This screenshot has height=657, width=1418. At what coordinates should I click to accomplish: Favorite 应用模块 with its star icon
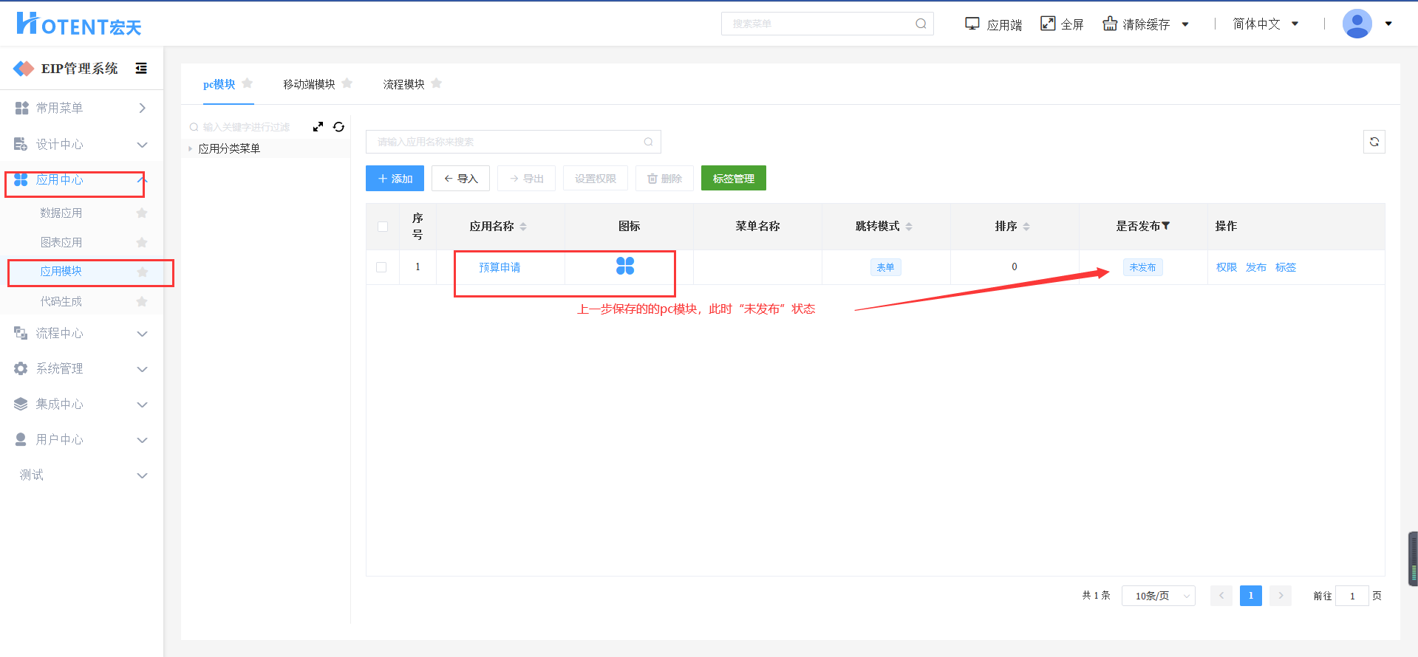pyautogui.click(x=142, y=272)
